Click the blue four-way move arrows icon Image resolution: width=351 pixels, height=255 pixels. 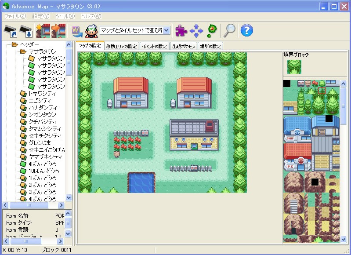(196, 31)
